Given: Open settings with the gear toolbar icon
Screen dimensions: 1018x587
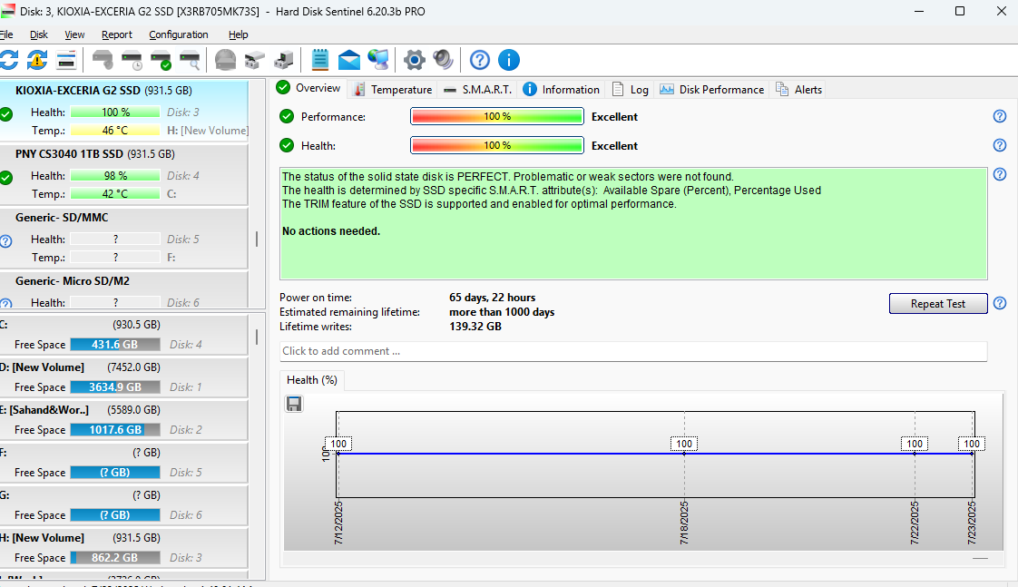Looking at the screenshot, I should (x=415, y=61).
